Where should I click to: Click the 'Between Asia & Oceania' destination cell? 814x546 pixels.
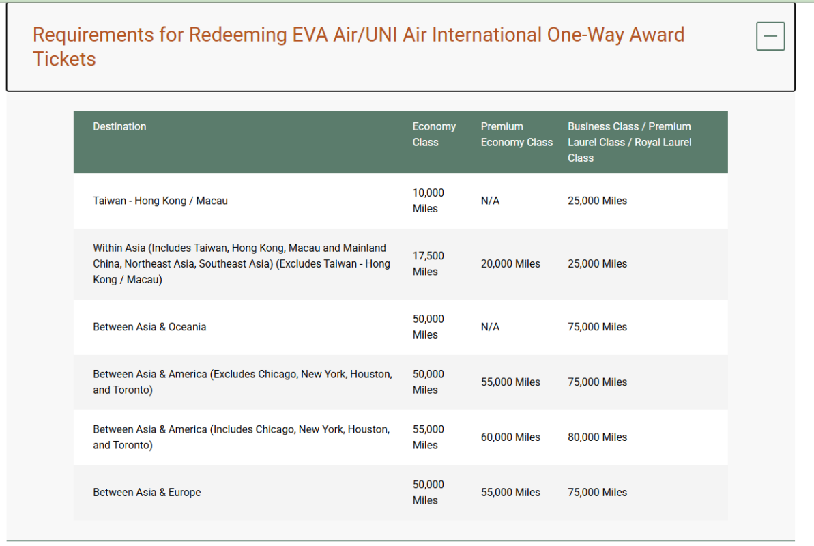[x=149, y=327]
